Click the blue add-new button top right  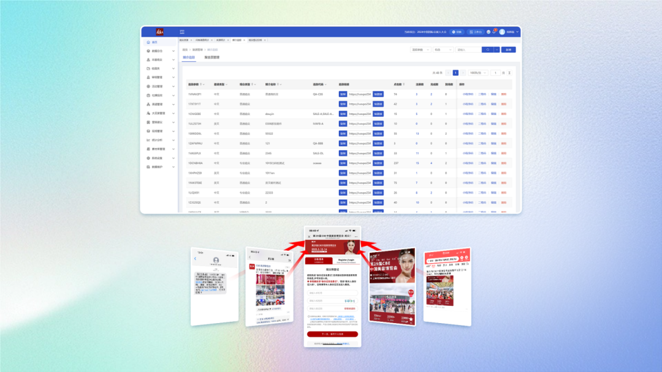[x=508, y=50]
